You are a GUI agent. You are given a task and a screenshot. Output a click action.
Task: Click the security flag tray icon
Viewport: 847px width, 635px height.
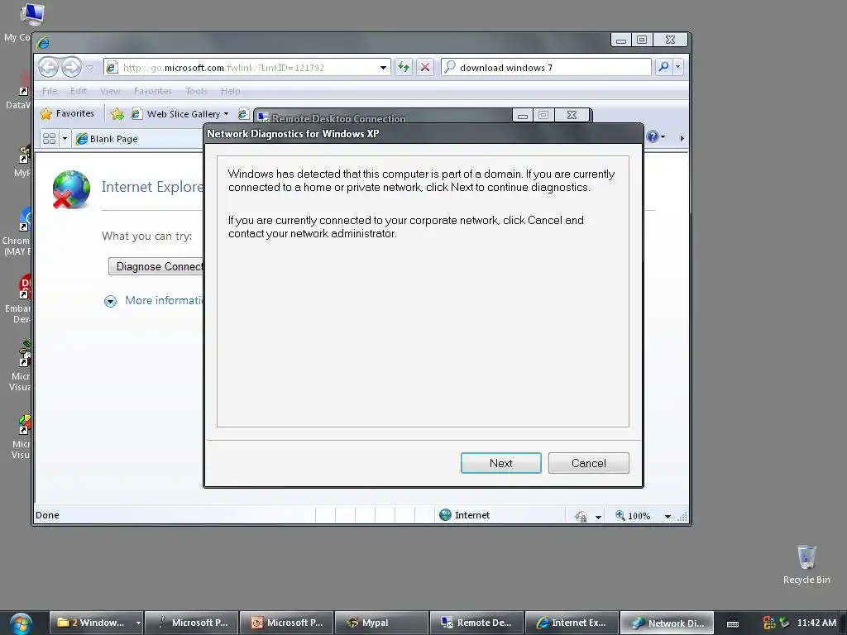click(769, 623)
